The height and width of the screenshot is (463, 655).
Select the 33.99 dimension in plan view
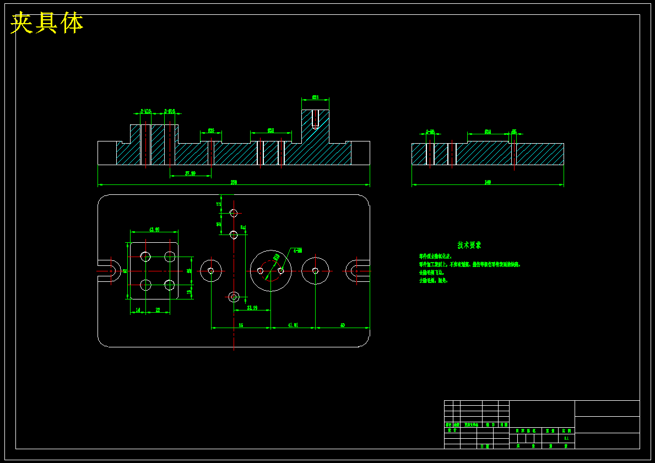pos(252,308)
